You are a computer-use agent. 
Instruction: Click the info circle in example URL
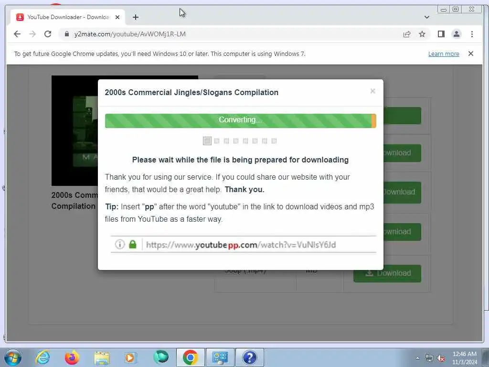[120, 244]
